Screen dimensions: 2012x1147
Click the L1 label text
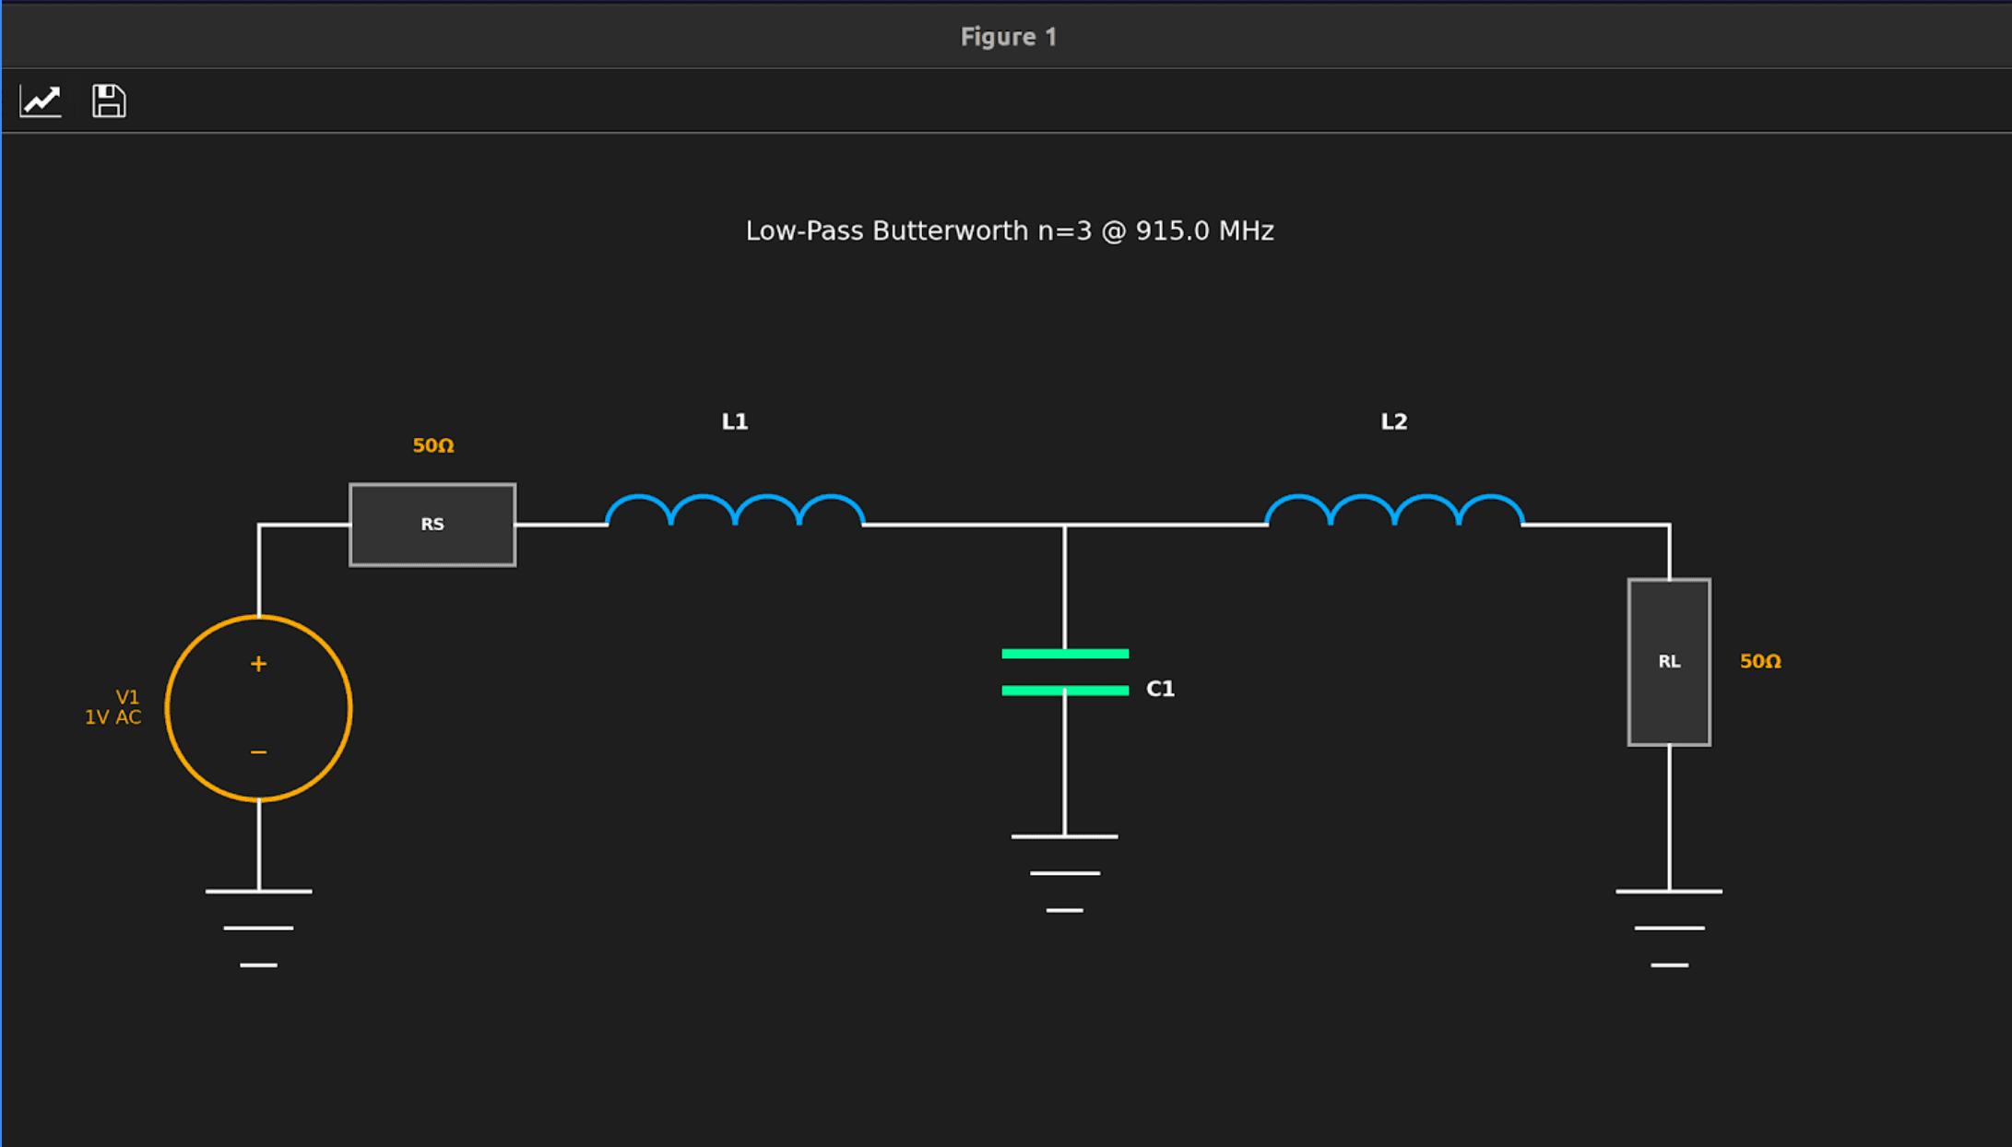click(735, 422)
